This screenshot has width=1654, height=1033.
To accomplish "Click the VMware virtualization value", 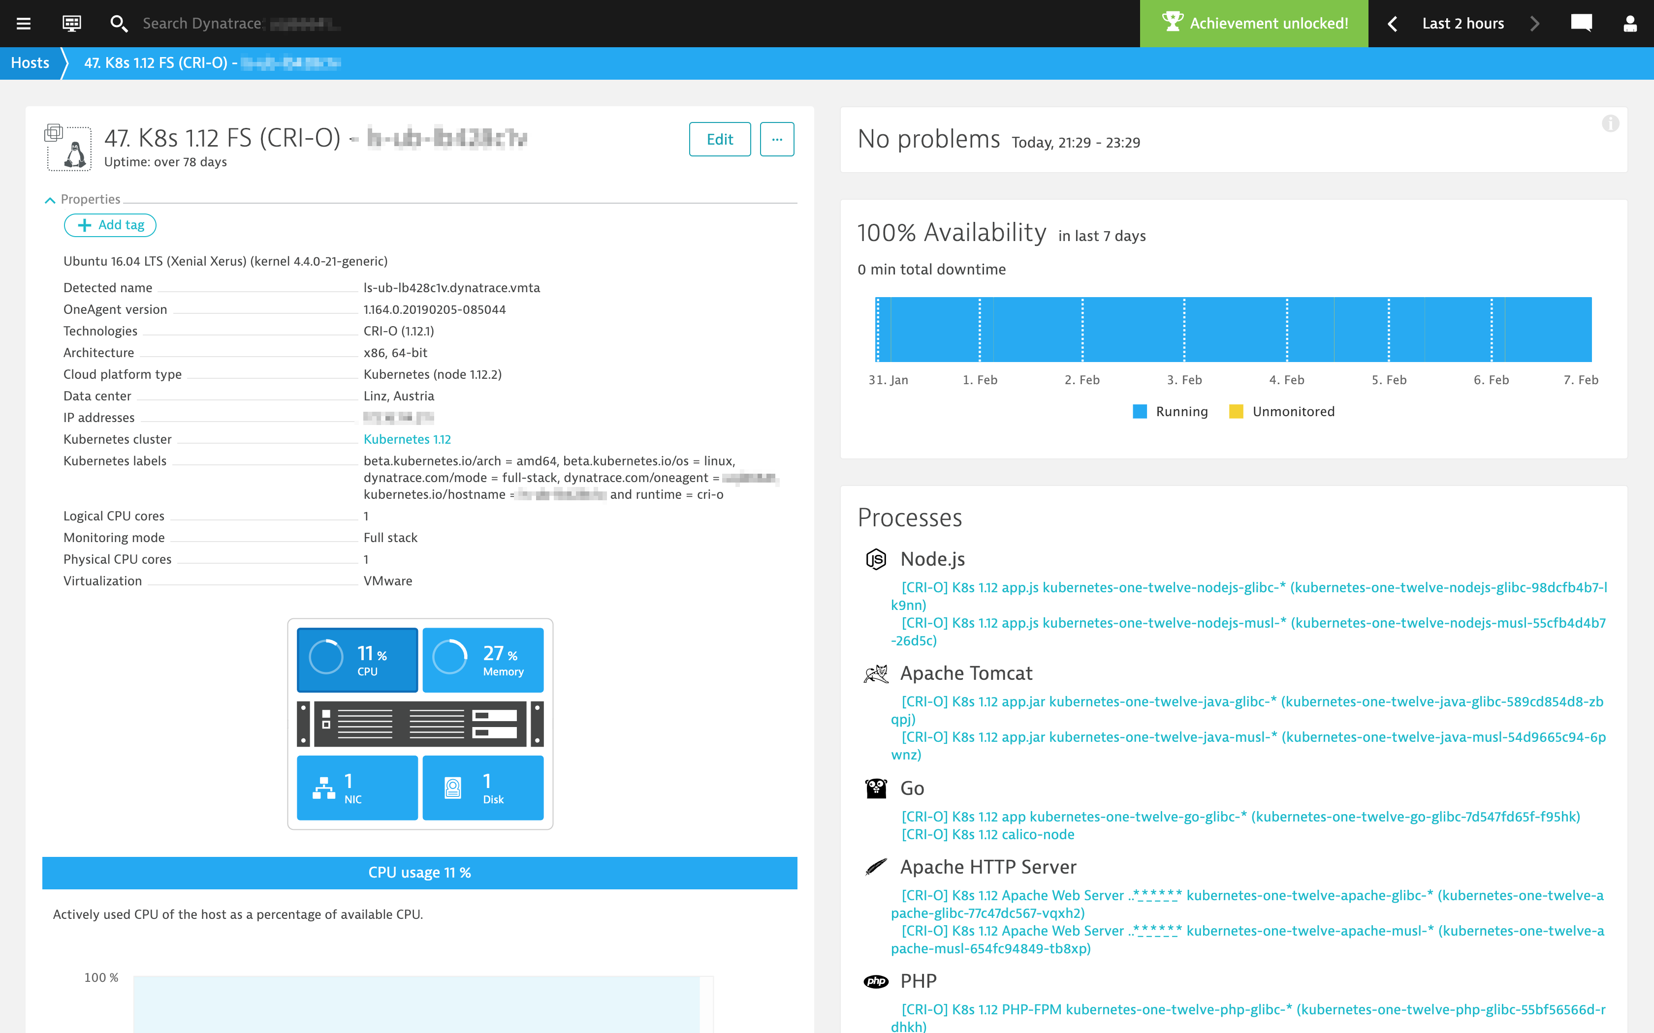I will pos(387,581).
